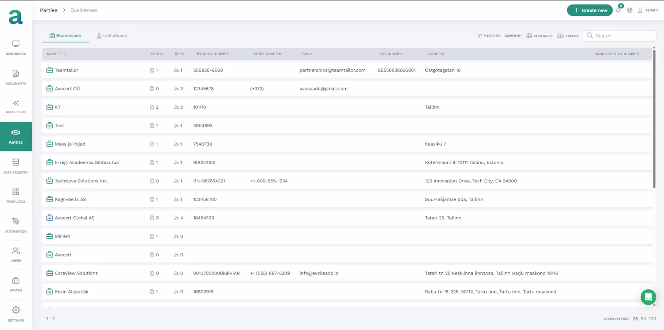Click the reps icon for Avocert OÜ
The width and height of the screenshot is (664, 330).
(x=176, y=89)
